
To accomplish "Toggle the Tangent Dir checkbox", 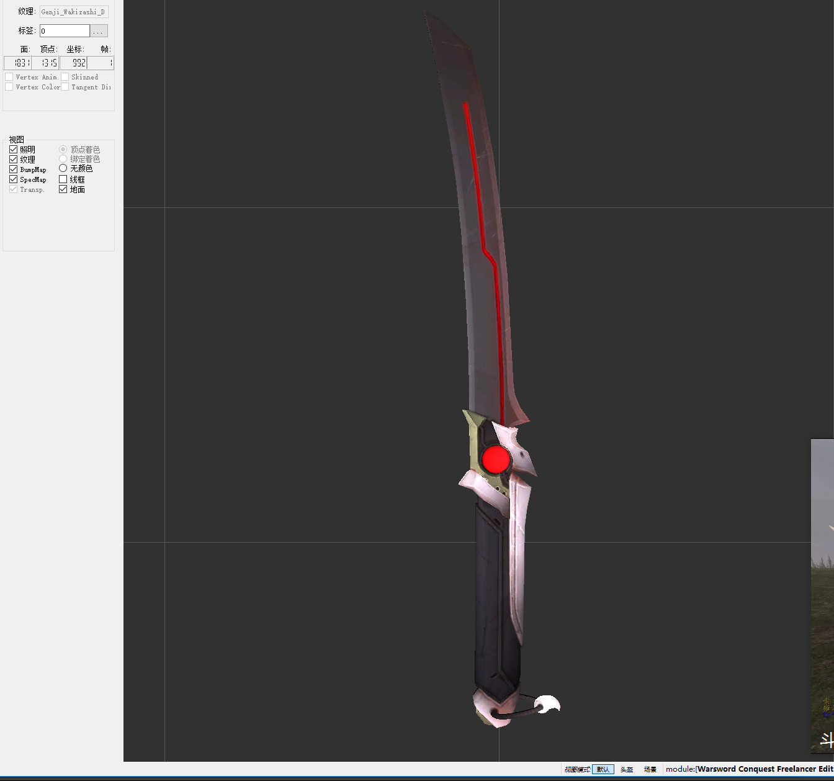I will pos(65,87).
